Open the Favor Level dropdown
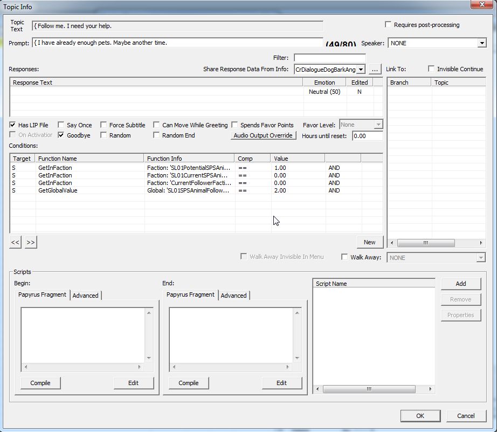Screen dimensions: 497x432 click(378, 125)
